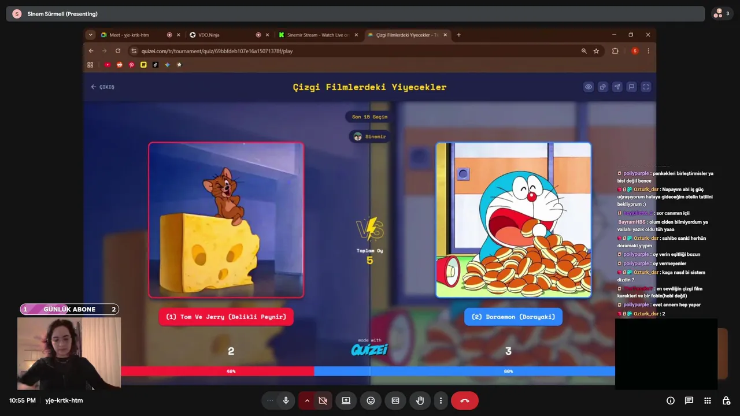Reload the quizei page
The width and height of the screenshot is (740, 416).
(x=118, y=51)
